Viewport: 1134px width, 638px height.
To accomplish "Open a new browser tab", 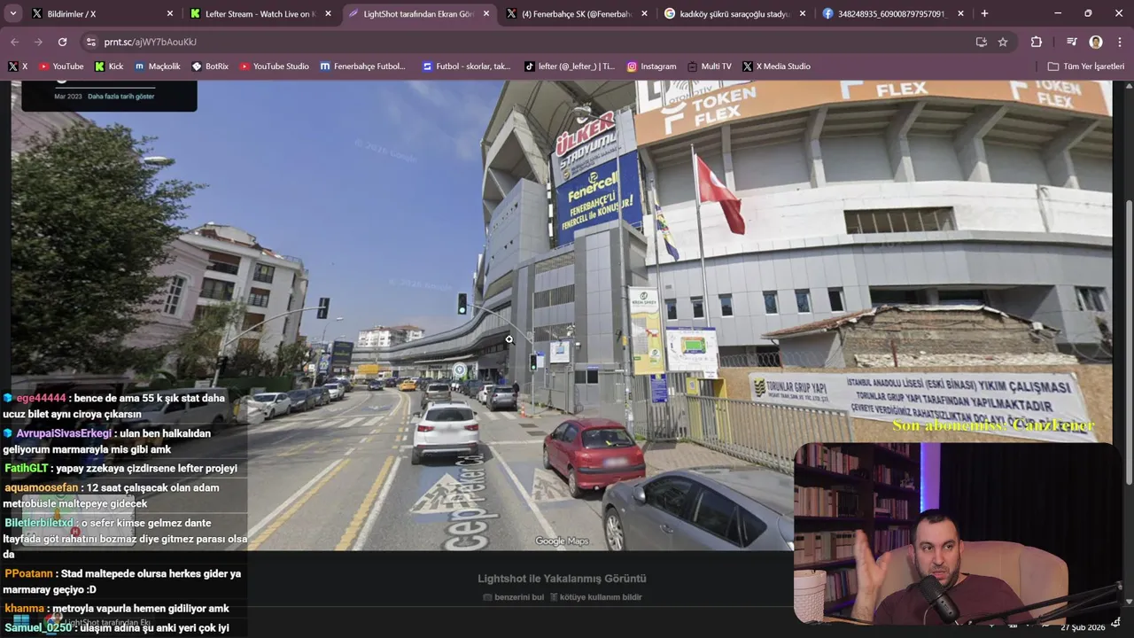I will tap(984, 13).
